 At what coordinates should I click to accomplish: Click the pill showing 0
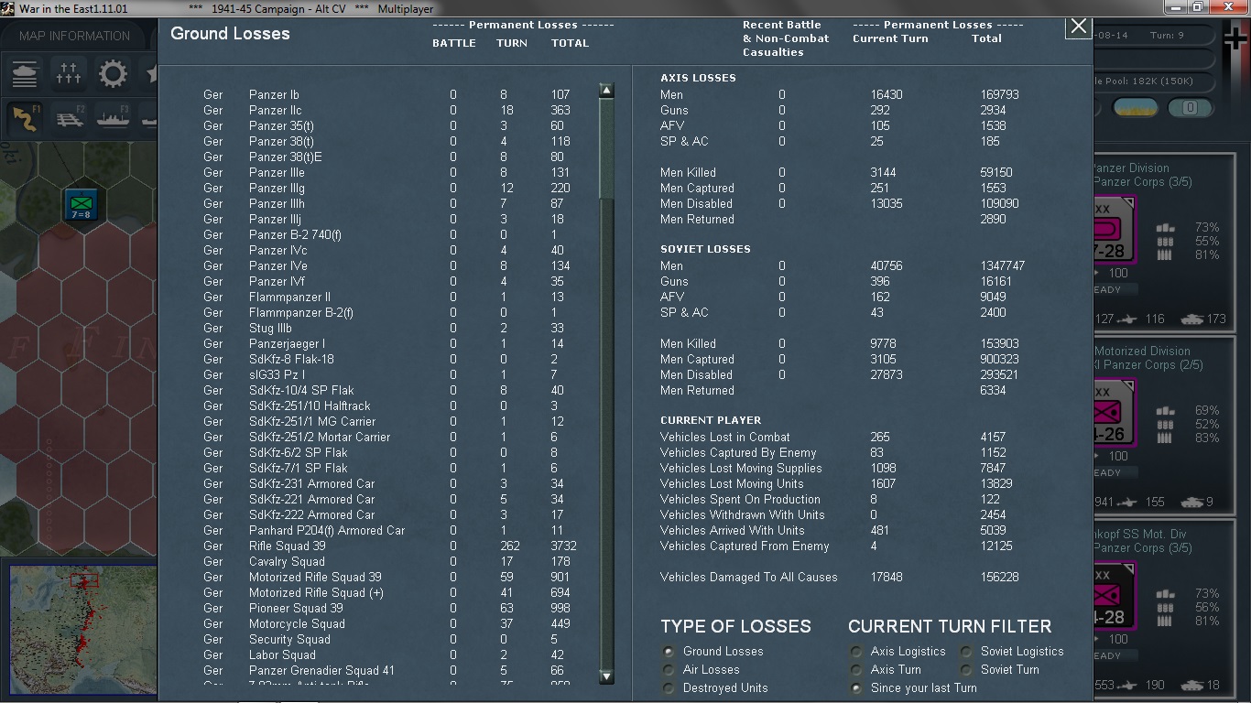point(1190,107)
